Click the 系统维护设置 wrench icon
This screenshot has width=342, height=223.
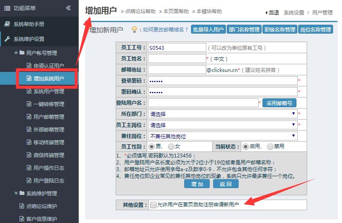pos(7,39)
